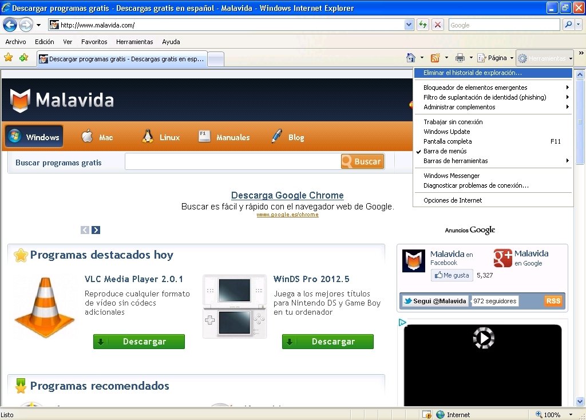Click Descargar button for VLC

coord(139,342)
